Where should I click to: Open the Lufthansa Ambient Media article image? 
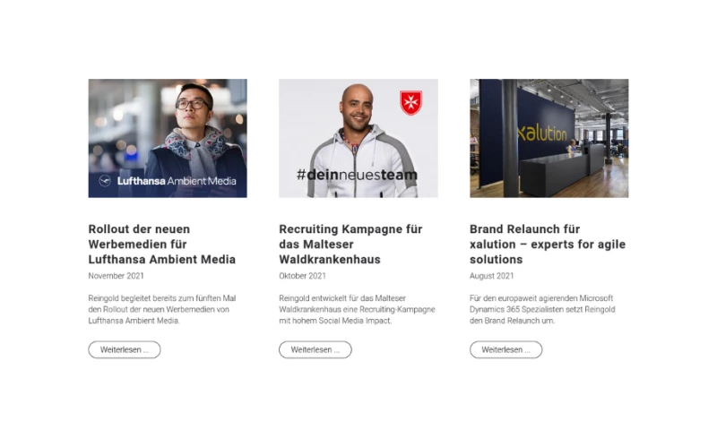pos(168,138)
